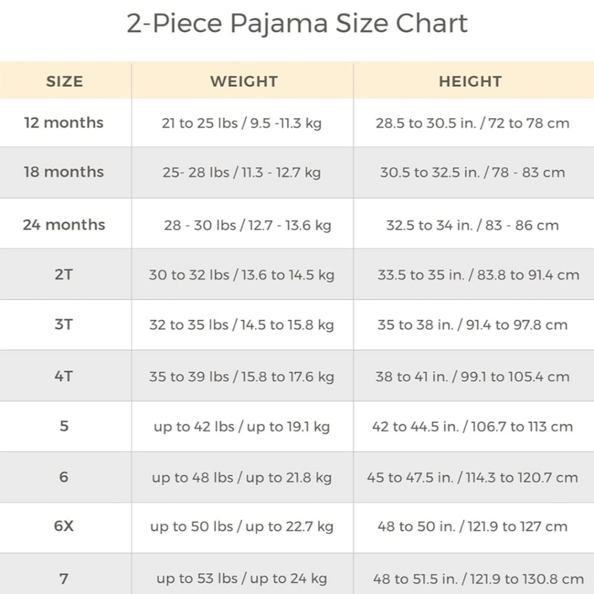Click the WEIGHT column header
The height and width of the screenshot is (594, 594).
tap(244, 81)
